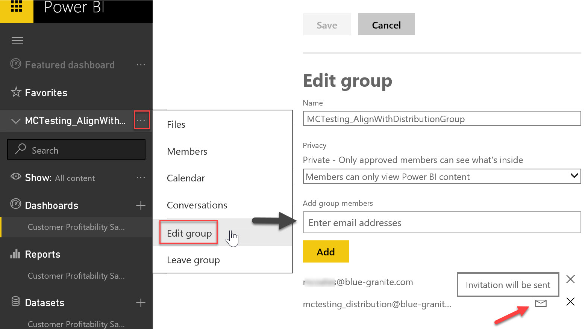This screenshot has height=329, width=588.
Task: Toggle the hamburger navigation menu
Action: coord(17,41)
